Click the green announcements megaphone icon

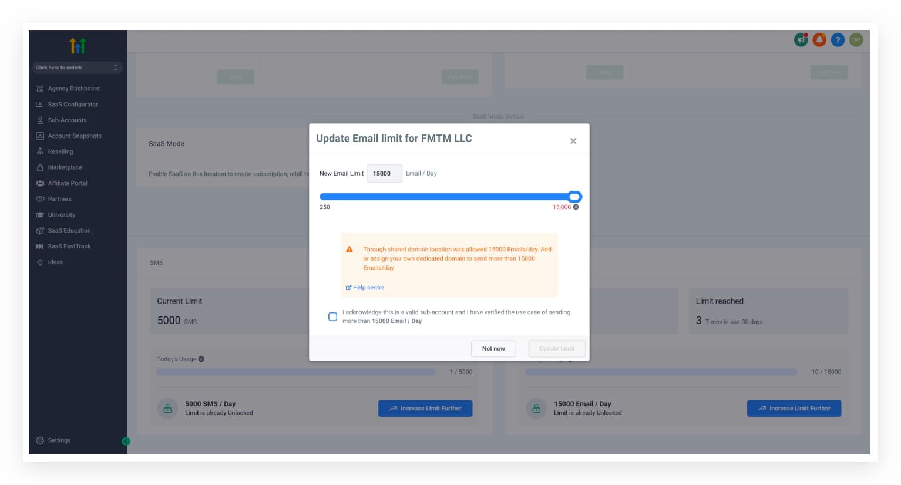(801, 40)
